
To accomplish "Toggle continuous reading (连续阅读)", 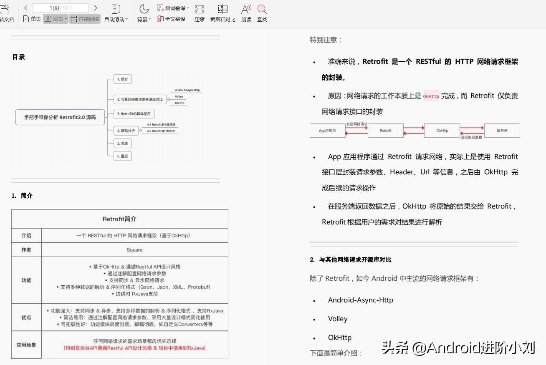I will 85,19.
